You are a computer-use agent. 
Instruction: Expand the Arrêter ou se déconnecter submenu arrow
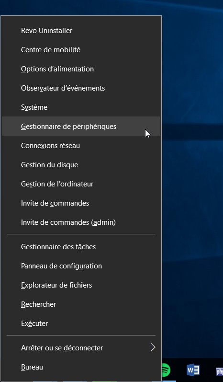[153, 347]
